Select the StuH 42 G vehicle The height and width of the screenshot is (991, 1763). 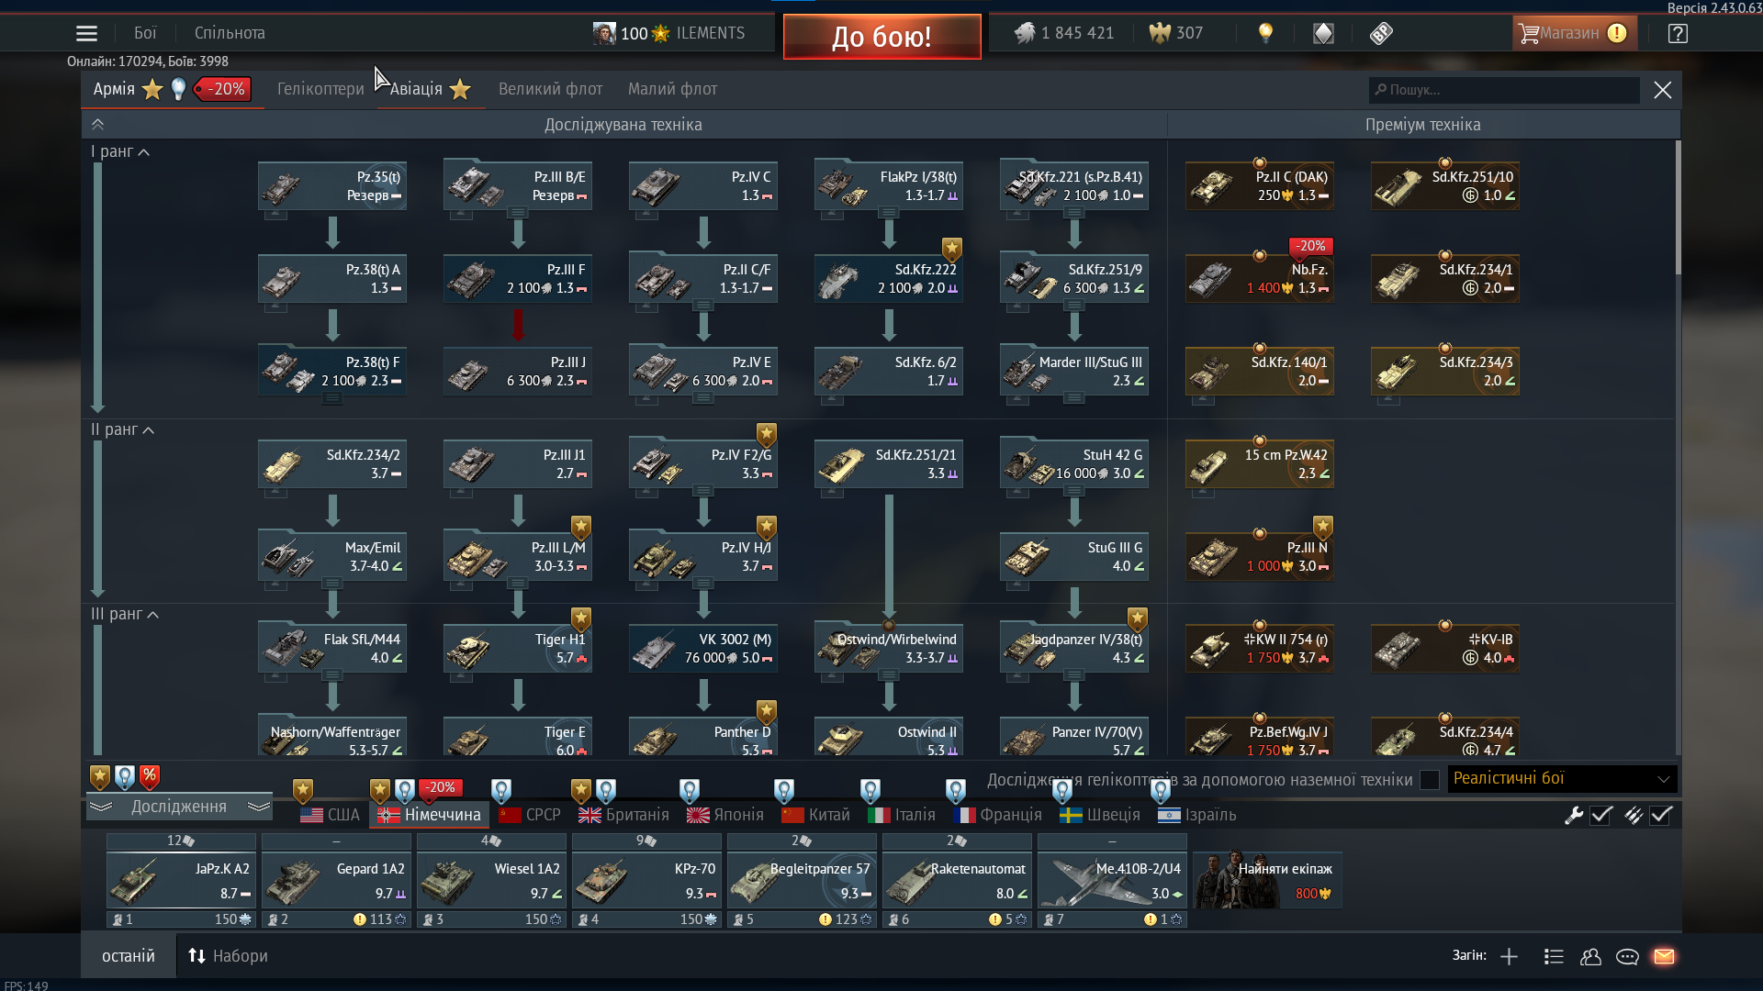click(x=1074, y=463)
